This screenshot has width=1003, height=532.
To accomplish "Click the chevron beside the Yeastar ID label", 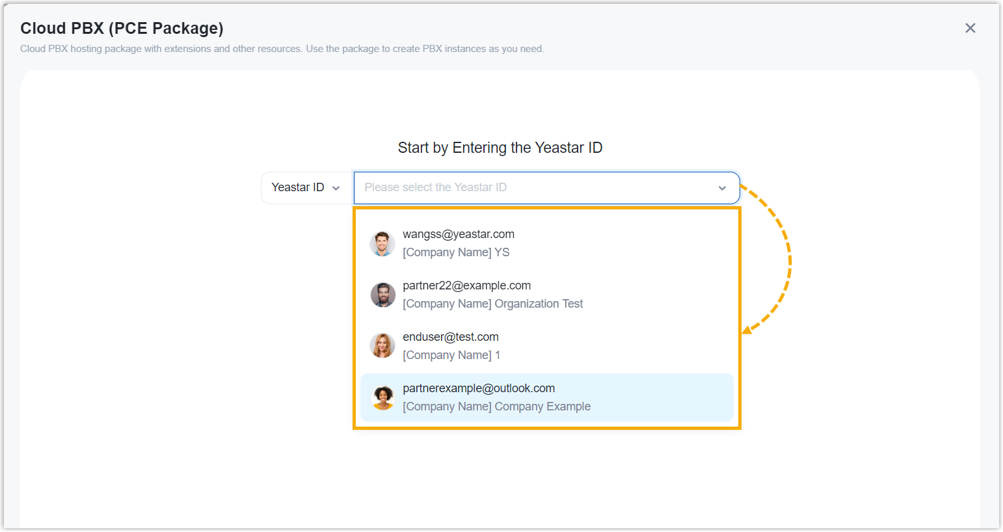I will point(336,188).
